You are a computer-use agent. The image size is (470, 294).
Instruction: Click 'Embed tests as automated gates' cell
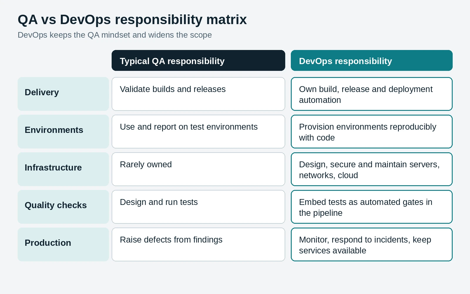pos(372,207)
